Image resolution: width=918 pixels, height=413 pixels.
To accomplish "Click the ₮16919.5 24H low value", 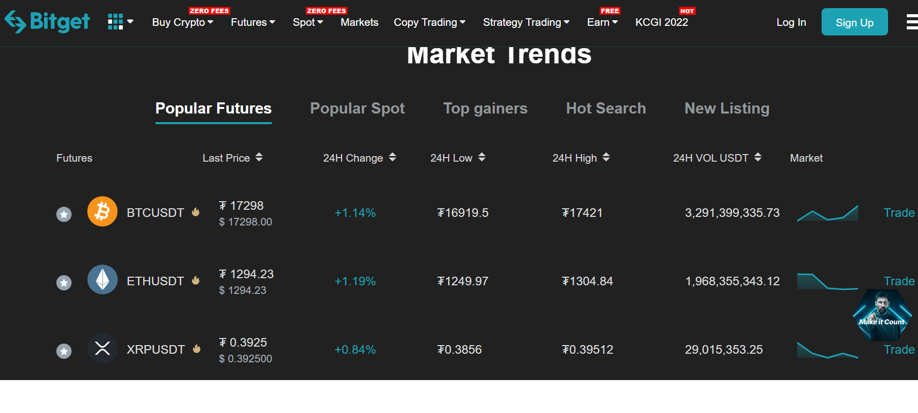I will point(463,213).
